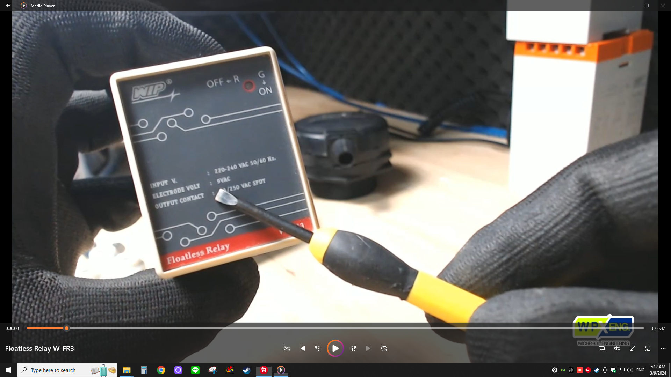Open Windows Start menu
Image resolution: width=671 pixels, height=377 pixels.
(x=8, y=370)
